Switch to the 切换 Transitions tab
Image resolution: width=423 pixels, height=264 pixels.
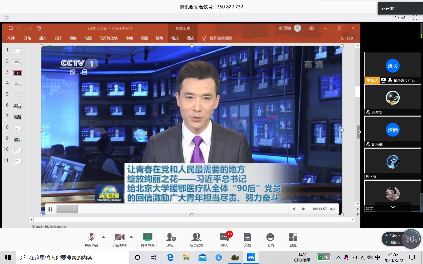pos(73,38)
